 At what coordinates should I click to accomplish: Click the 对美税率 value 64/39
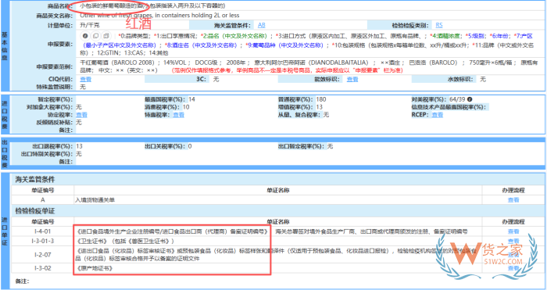(x=457, y=99)
